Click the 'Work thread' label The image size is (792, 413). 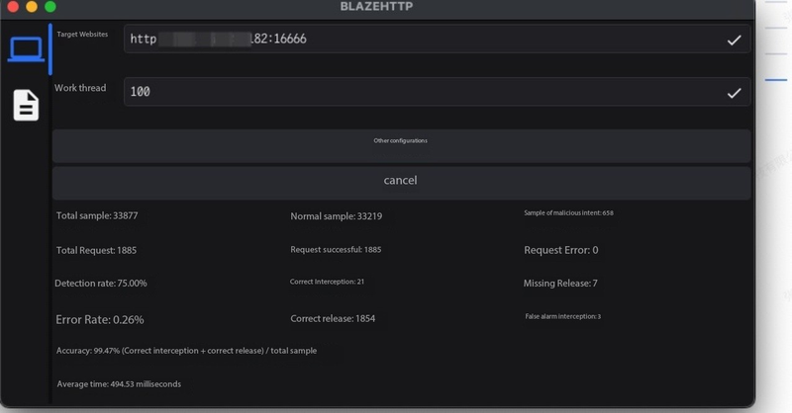tap(80, 88)
